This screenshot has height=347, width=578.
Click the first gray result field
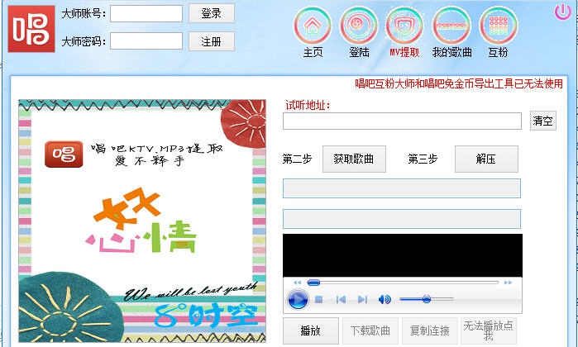[401, 188]
